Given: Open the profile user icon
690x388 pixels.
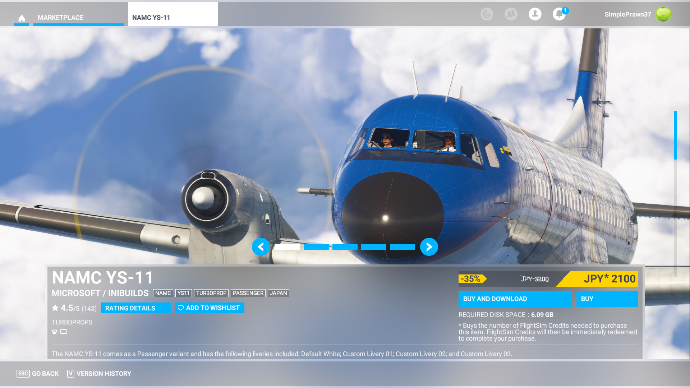Looking at the screenshot, I should (x=535, y=14).
